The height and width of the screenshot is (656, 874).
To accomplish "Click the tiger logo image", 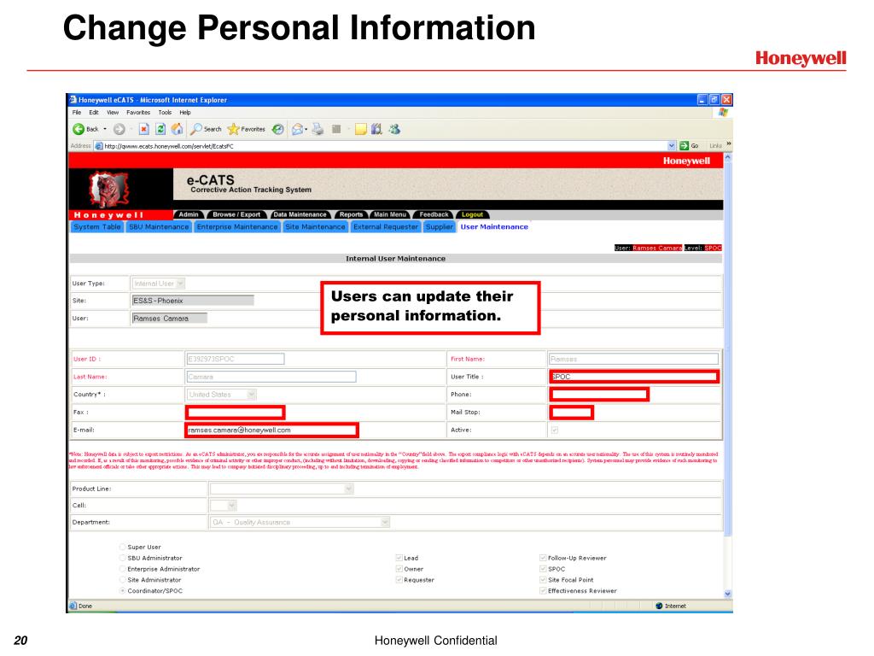I will point(110,190).
